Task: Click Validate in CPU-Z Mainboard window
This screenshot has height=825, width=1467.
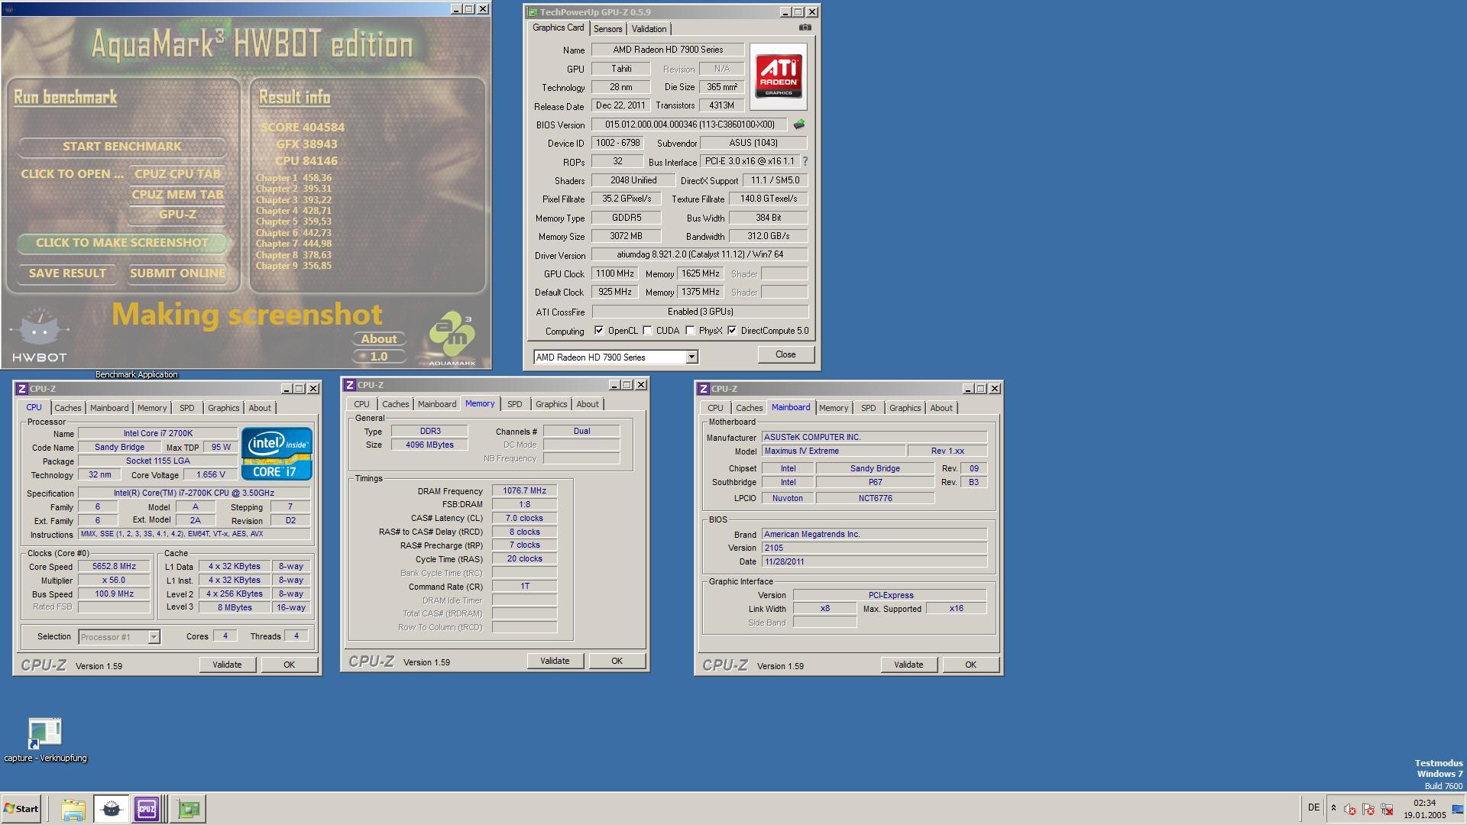Action: point(908,665)
